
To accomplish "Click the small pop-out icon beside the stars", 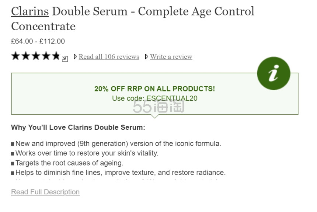I will (x=65, y=58).
